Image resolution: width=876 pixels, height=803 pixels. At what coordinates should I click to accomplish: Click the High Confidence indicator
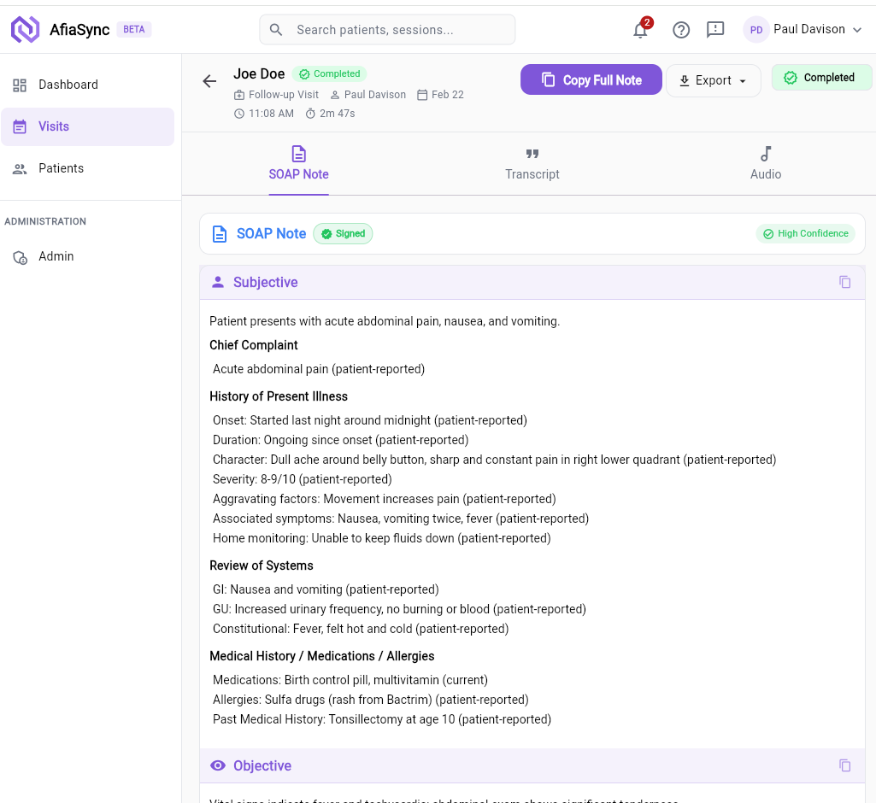coord(805,233)
